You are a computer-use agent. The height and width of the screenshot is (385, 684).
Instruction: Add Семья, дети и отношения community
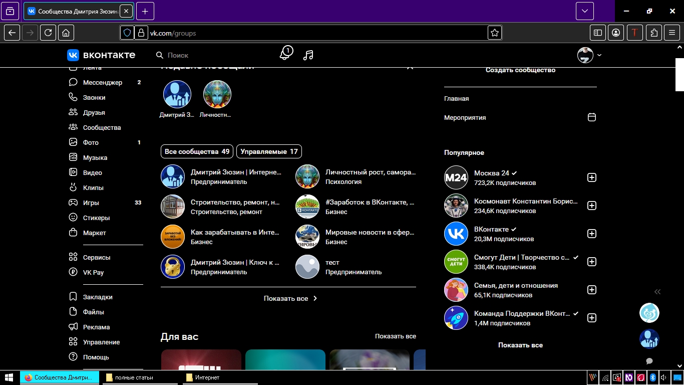pyautogui.click(x=591, y=290)
